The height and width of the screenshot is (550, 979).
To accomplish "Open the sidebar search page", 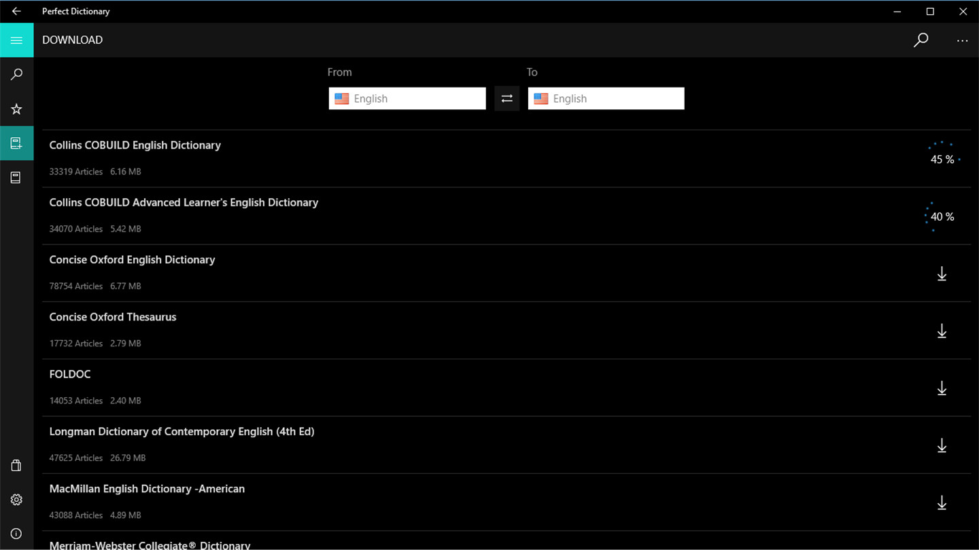I will point(16,75).
